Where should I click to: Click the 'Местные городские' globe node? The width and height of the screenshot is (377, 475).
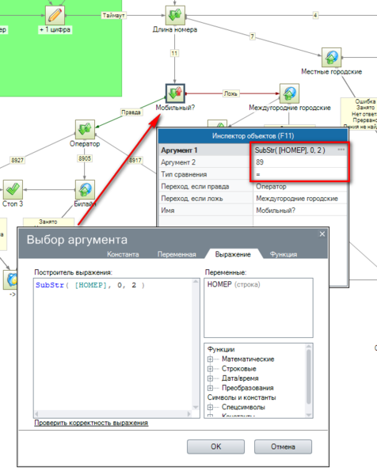click(x=332, y=57)
